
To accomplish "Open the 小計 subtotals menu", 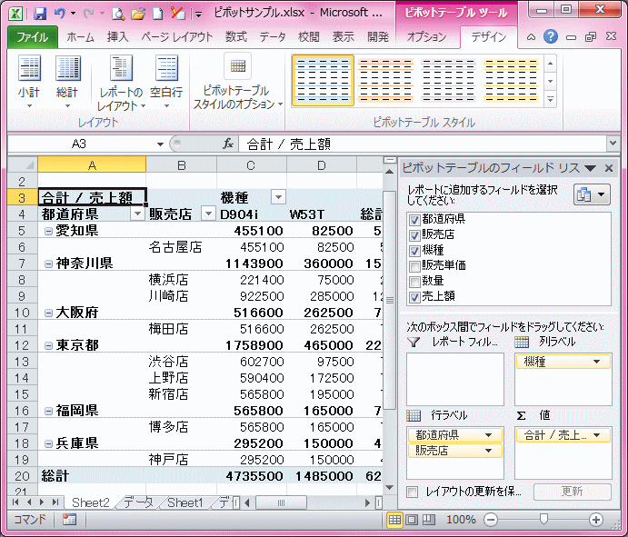I will [x=29, y=82].
